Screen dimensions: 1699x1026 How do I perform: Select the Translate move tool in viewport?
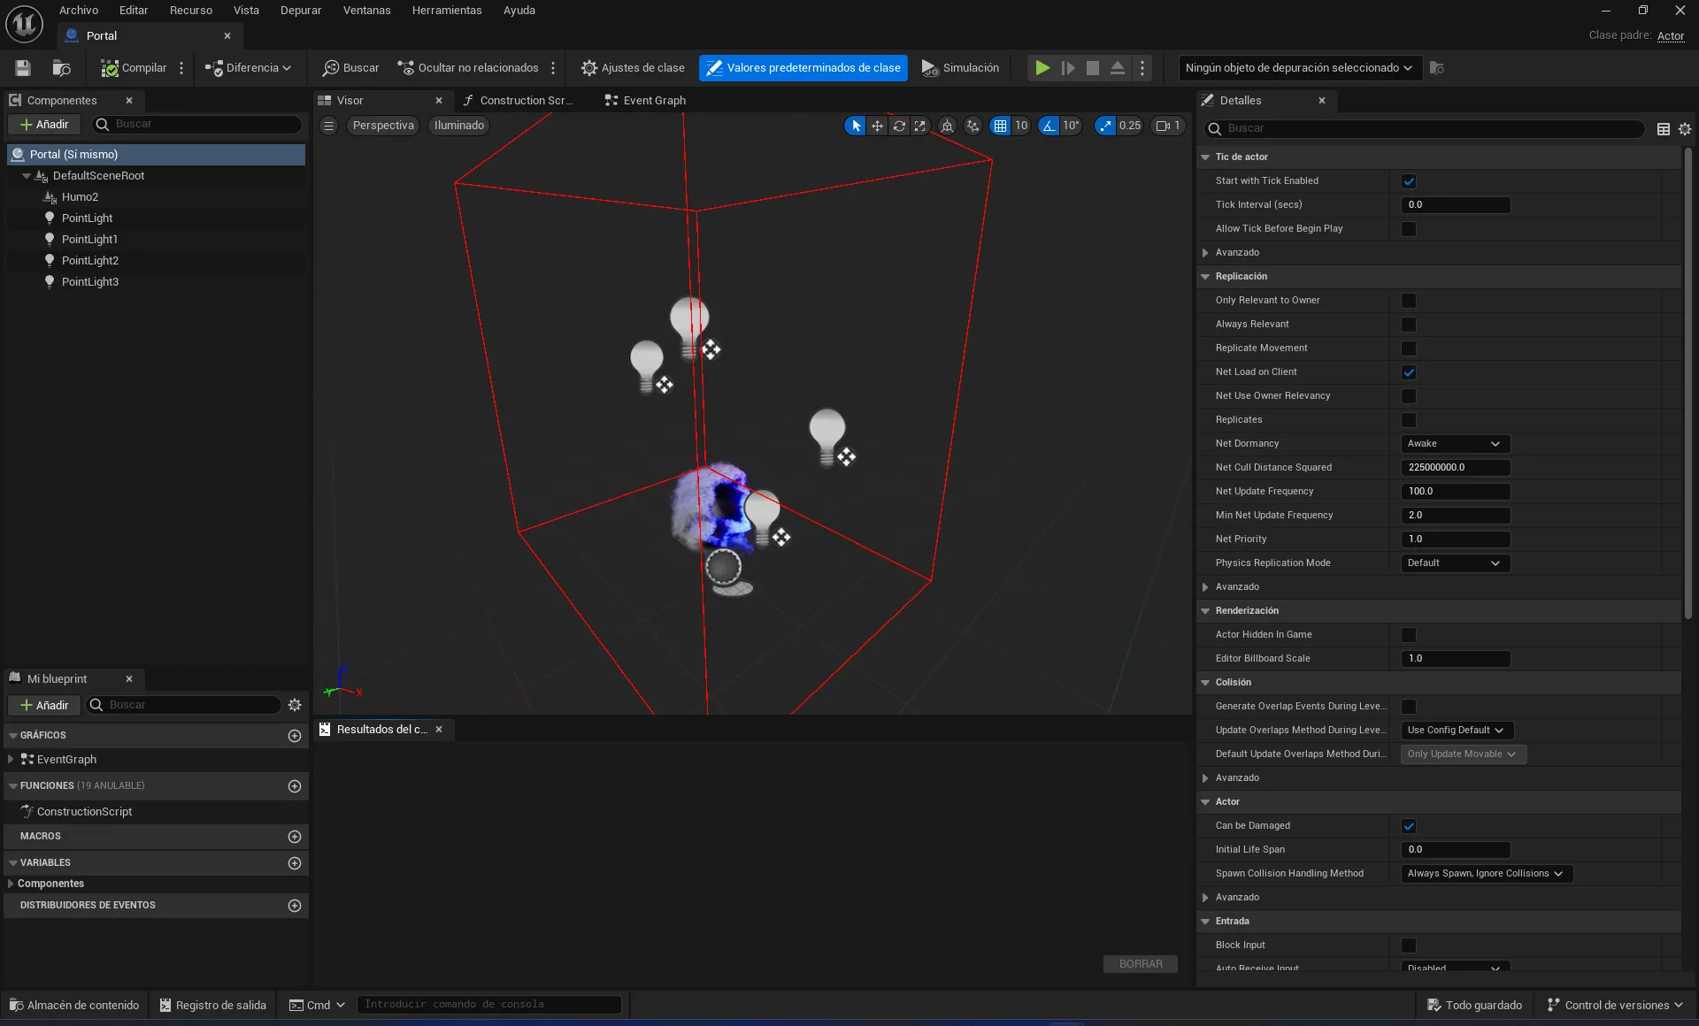click(x=877, y=126)
